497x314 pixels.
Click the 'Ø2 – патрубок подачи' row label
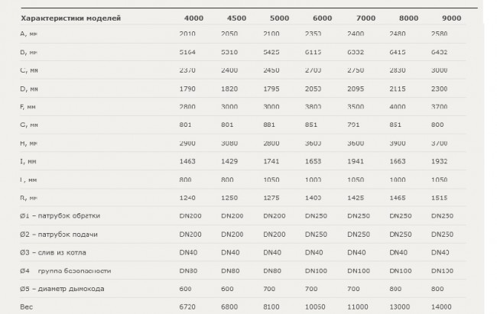tap(59, 235)
